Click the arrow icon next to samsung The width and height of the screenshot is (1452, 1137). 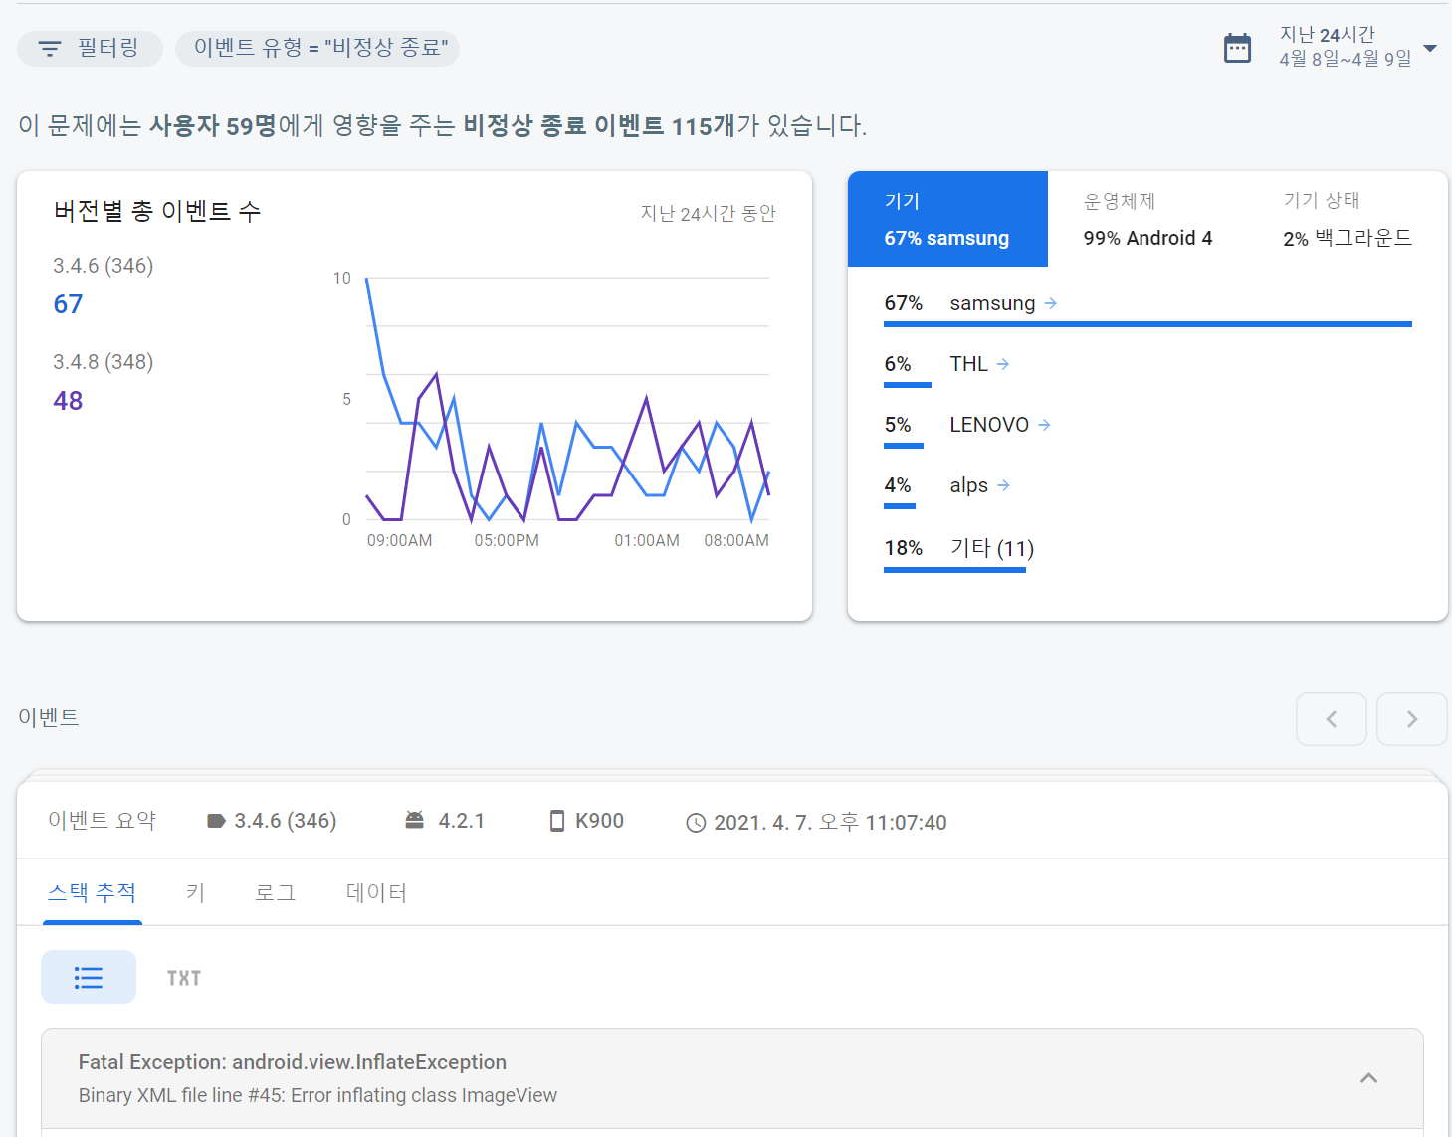point(1051,303)
